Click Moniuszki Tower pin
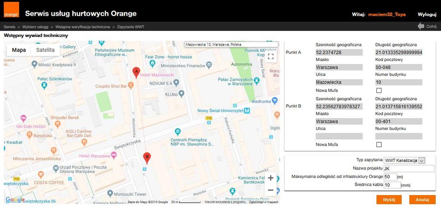Screen dimensions: 441x208 point(110,193)
